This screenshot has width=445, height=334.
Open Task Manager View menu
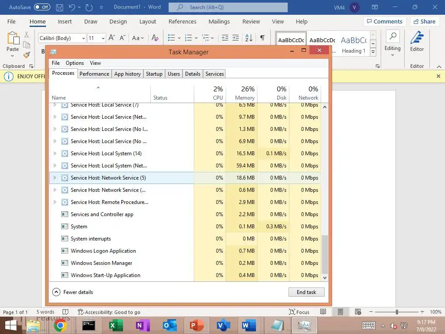[95, 63]
